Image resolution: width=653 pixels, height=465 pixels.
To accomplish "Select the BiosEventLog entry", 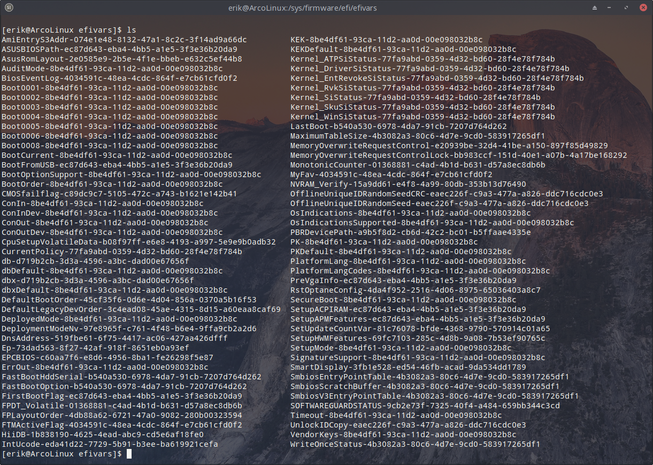I will pyautogui.click(x=119, y=78).
